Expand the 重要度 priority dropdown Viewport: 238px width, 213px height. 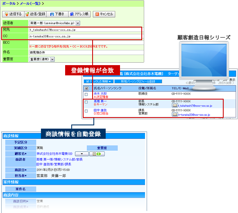tap(52, 59)
